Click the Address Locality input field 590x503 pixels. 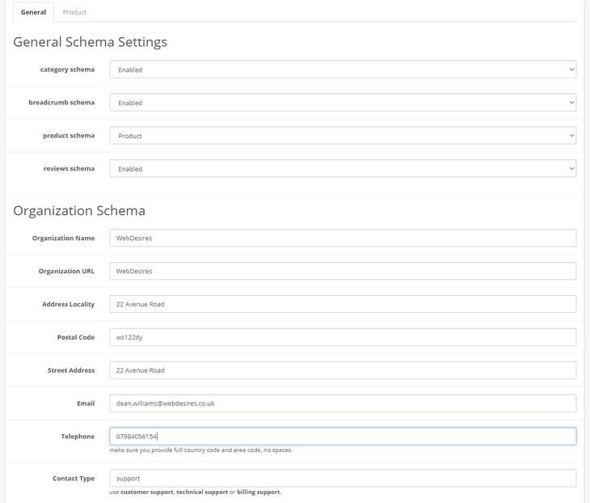pos(343,304)
